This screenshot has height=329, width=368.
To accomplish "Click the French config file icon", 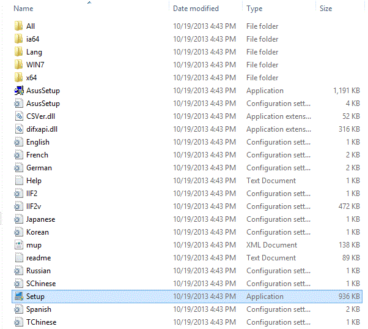I will click(x=19, y=155).
